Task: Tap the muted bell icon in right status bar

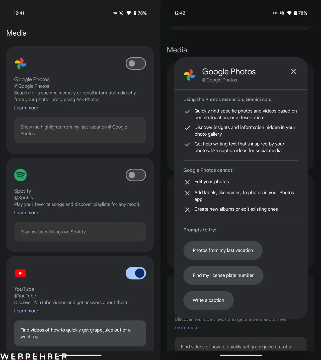Action: click(x=282, y=13)
